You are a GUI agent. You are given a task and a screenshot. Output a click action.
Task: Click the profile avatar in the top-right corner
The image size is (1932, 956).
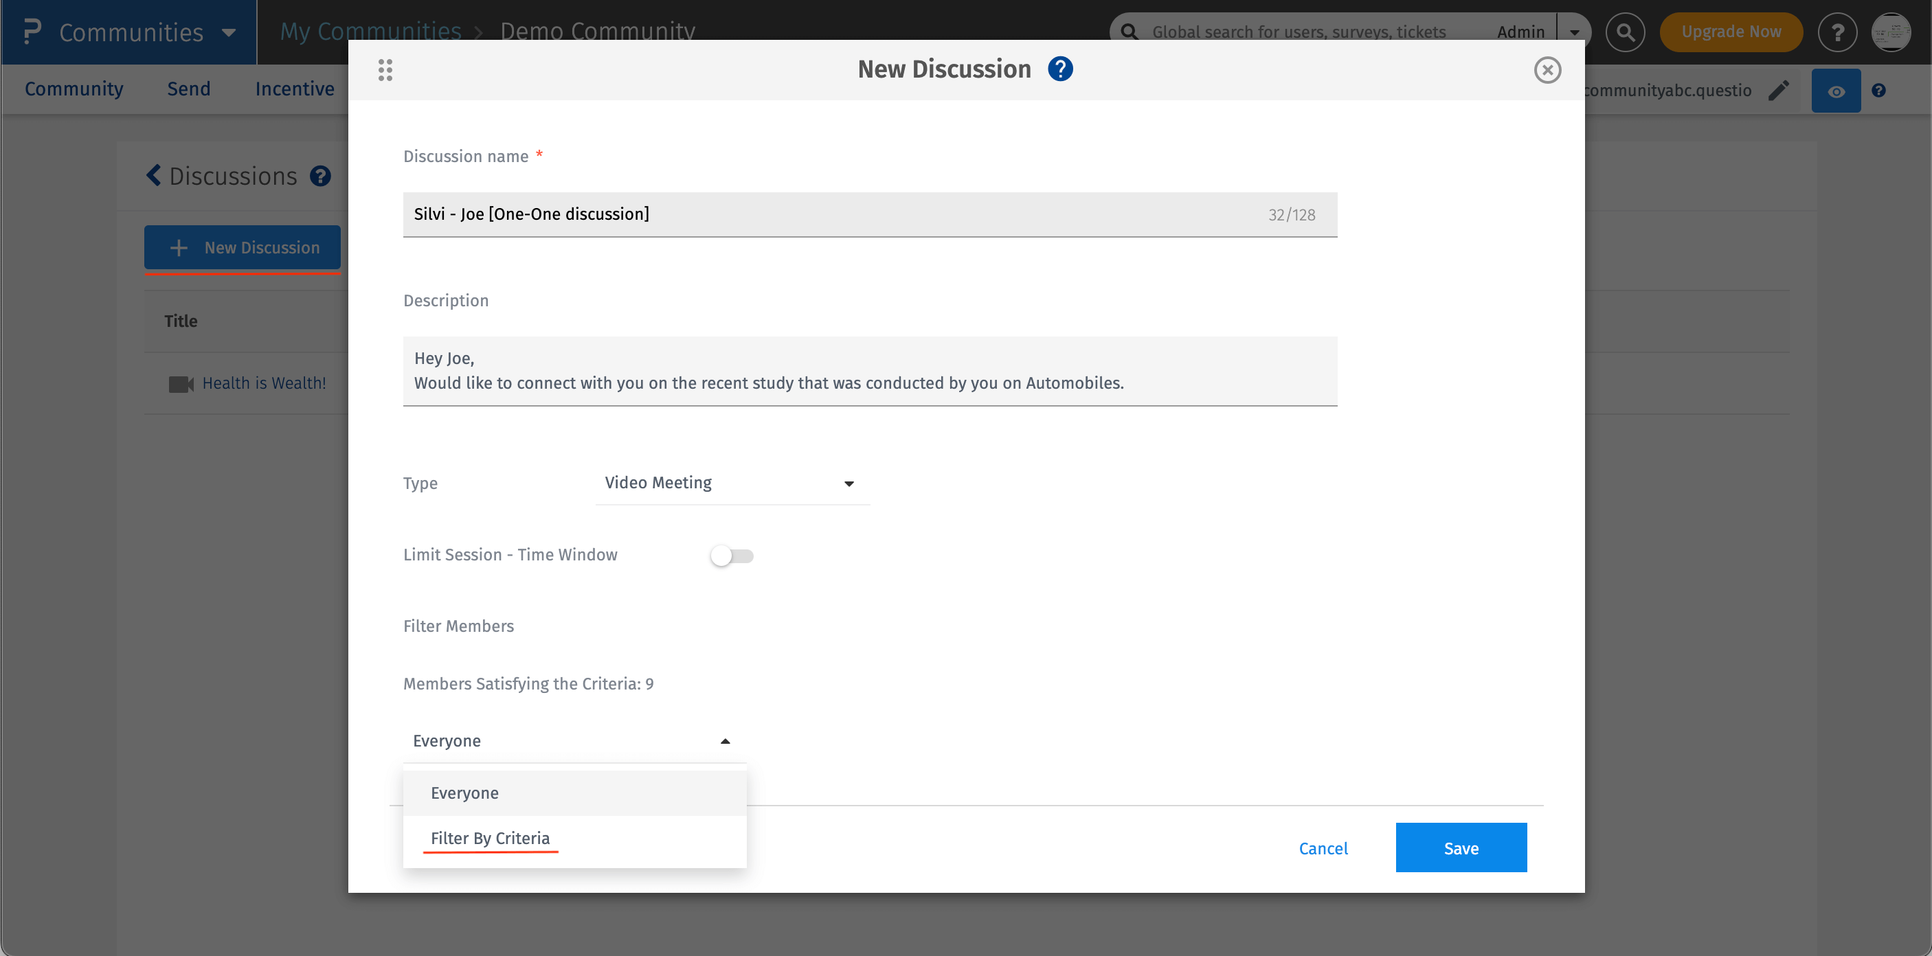point(1891,32)
